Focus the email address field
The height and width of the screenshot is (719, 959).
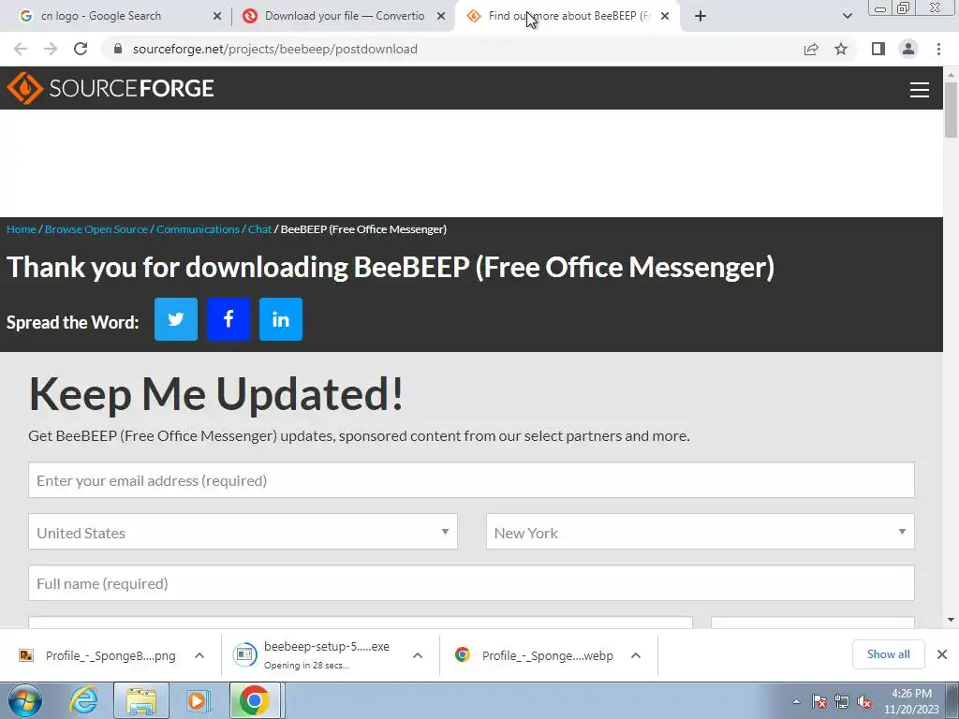point(471,480)
